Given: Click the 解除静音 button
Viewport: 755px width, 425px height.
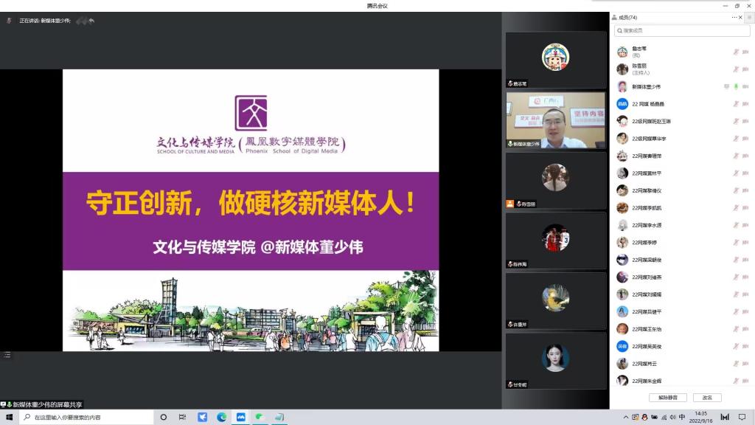Looking at the screenshot, I should 668,398.
